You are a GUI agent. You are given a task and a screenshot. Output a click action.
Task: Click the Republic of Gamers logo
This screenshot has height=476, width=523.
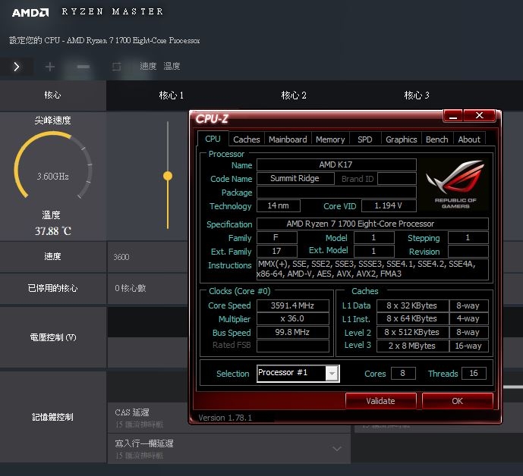[x=454, y=184]
